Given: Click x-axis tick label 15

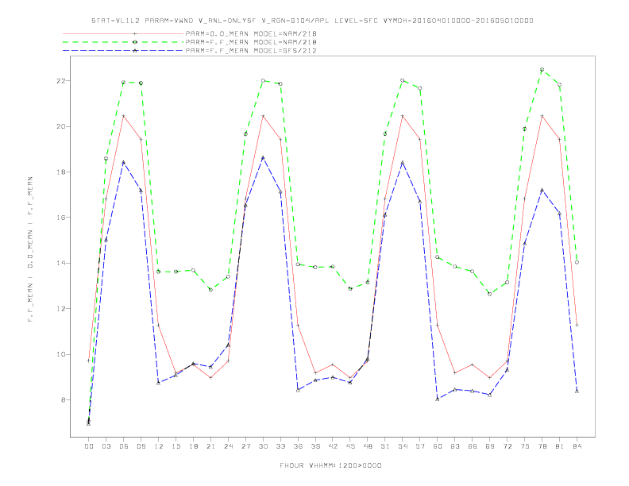Looking at the screenshot, I should [176, 446].
